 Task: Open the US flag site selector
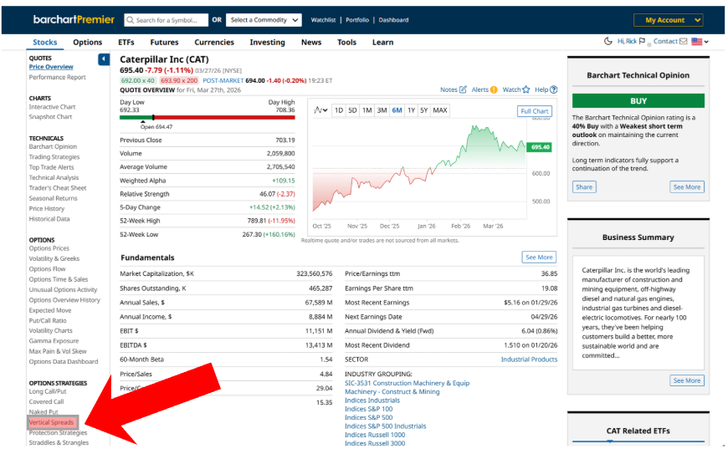pyautogui.click(x=700, y=41)
